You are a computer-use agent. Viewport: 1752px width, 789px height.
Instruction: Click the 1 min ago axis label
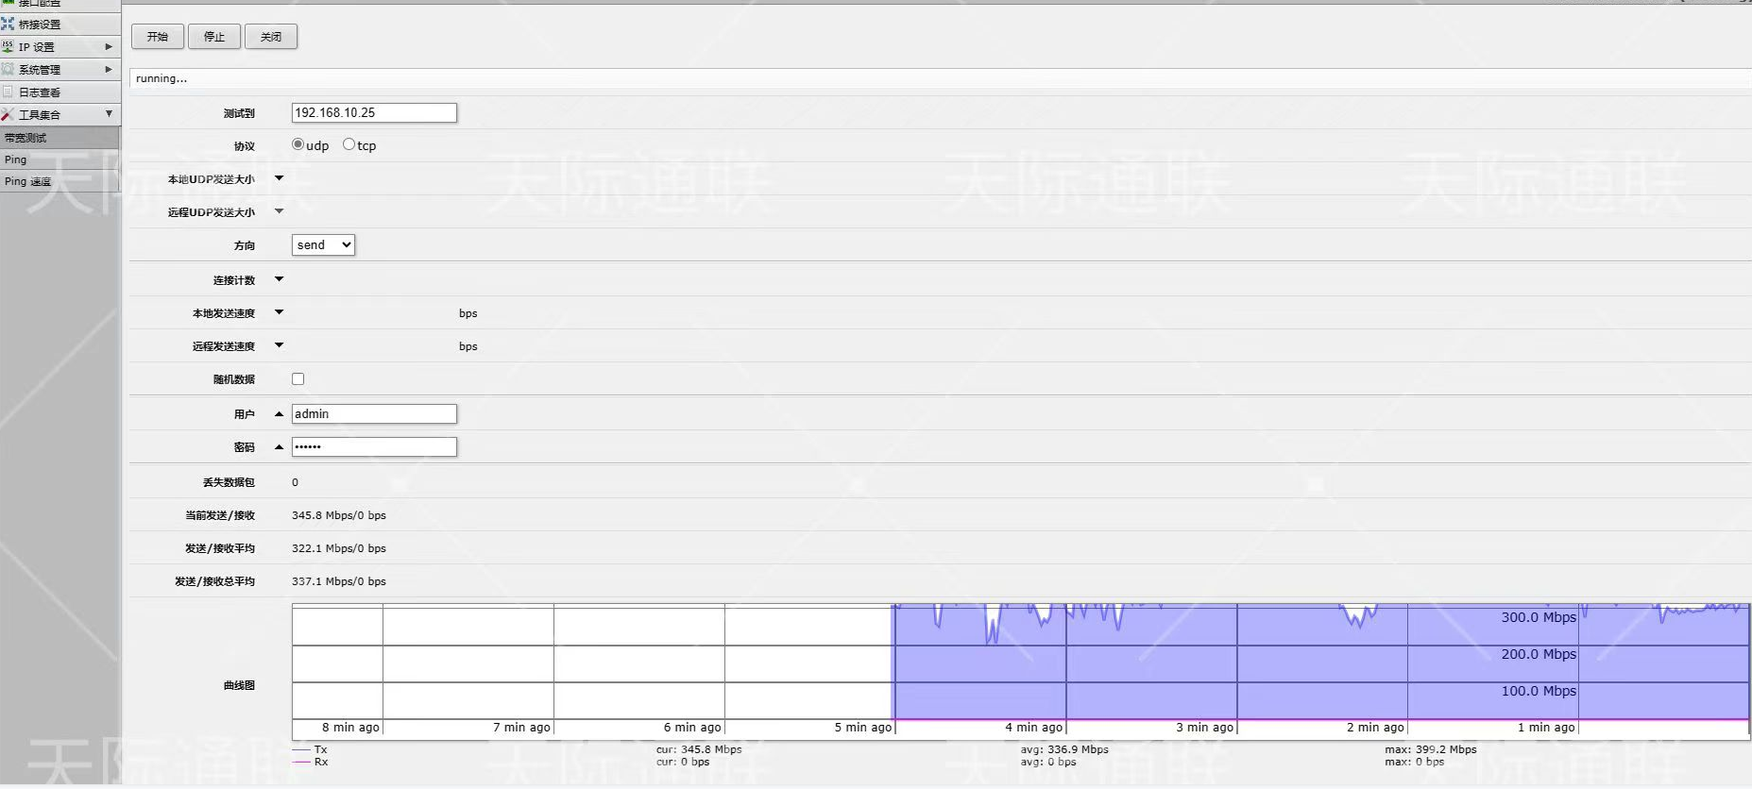coord(1547,728)
